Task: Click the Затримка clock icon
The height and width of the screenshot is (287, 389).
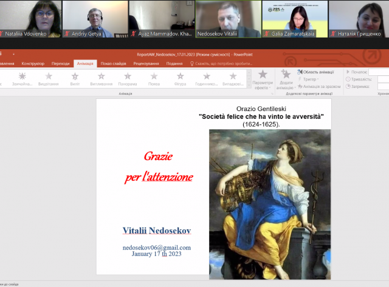Action: pyautogui.click(x=348, y=86)
